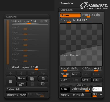Click the curved redirect arrow layer icon
Screen dimensions: 110x102
pos(32,73)
